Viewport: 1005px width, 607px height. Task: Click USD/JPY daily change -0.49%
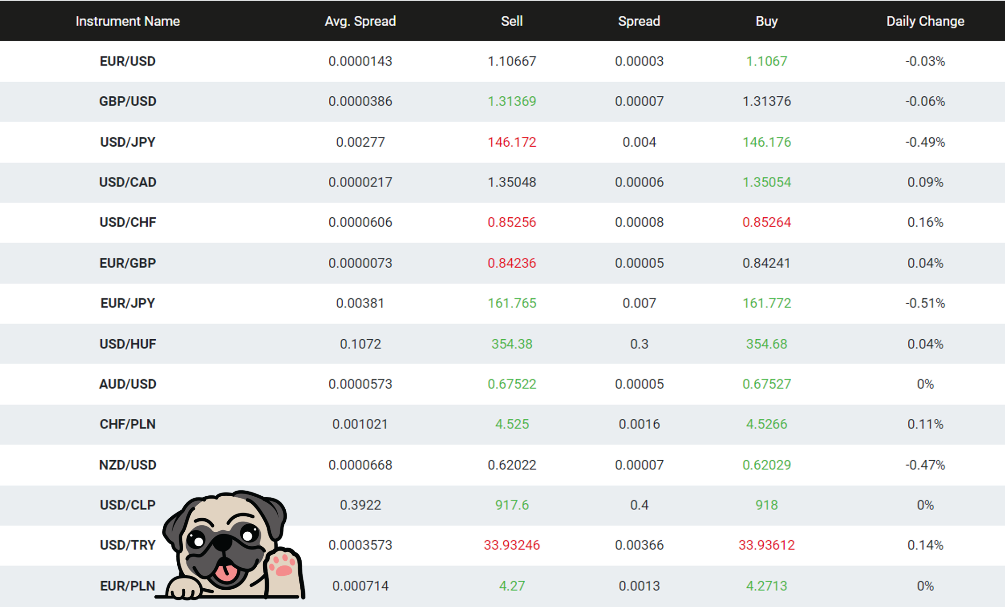click(925, 142)
